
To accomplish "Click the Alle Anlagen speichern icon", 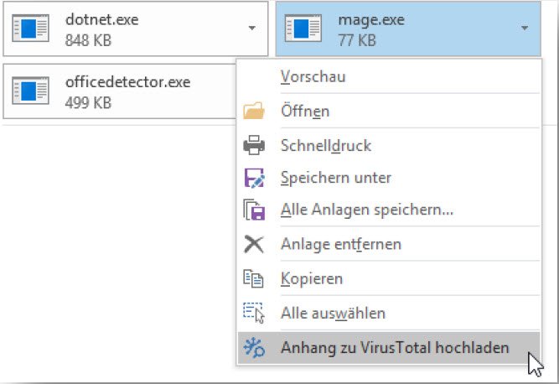I will coord(253,210).
